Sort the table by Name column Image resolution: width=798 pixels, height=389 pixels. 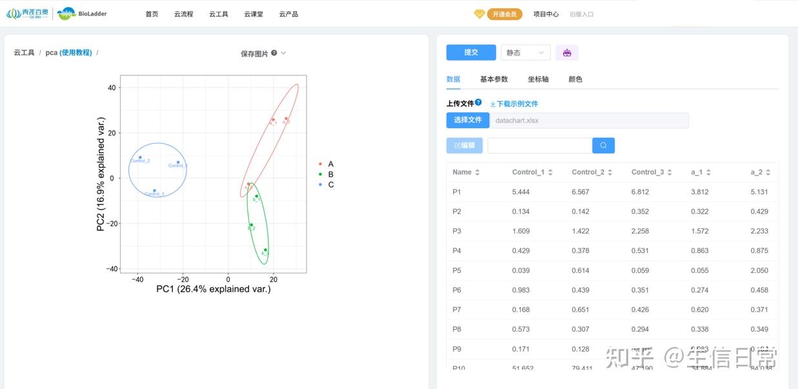[x=476, y=172]
